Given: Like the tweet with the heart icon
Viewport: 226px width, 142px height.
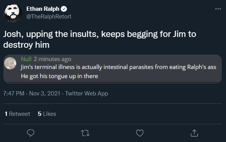Looking at the screenshot, I should point(140,133).
